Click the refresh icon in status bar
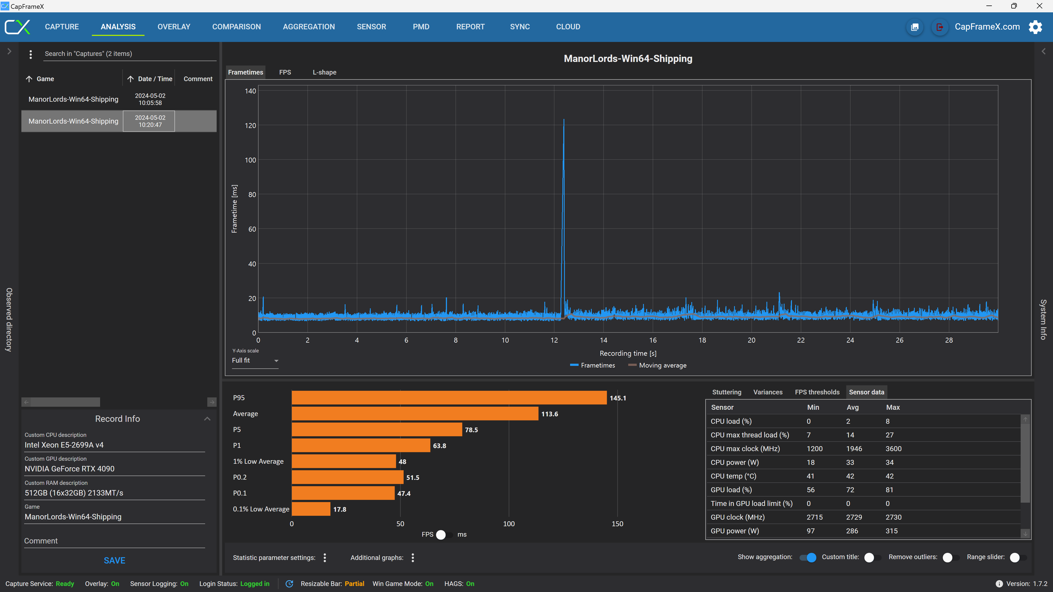The width and height of the screenshot is (1053, 592). [289, 584]
